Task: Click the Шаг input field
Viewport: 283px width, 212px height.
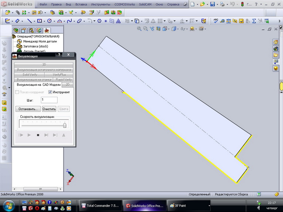Action: [x=49, y=100]
